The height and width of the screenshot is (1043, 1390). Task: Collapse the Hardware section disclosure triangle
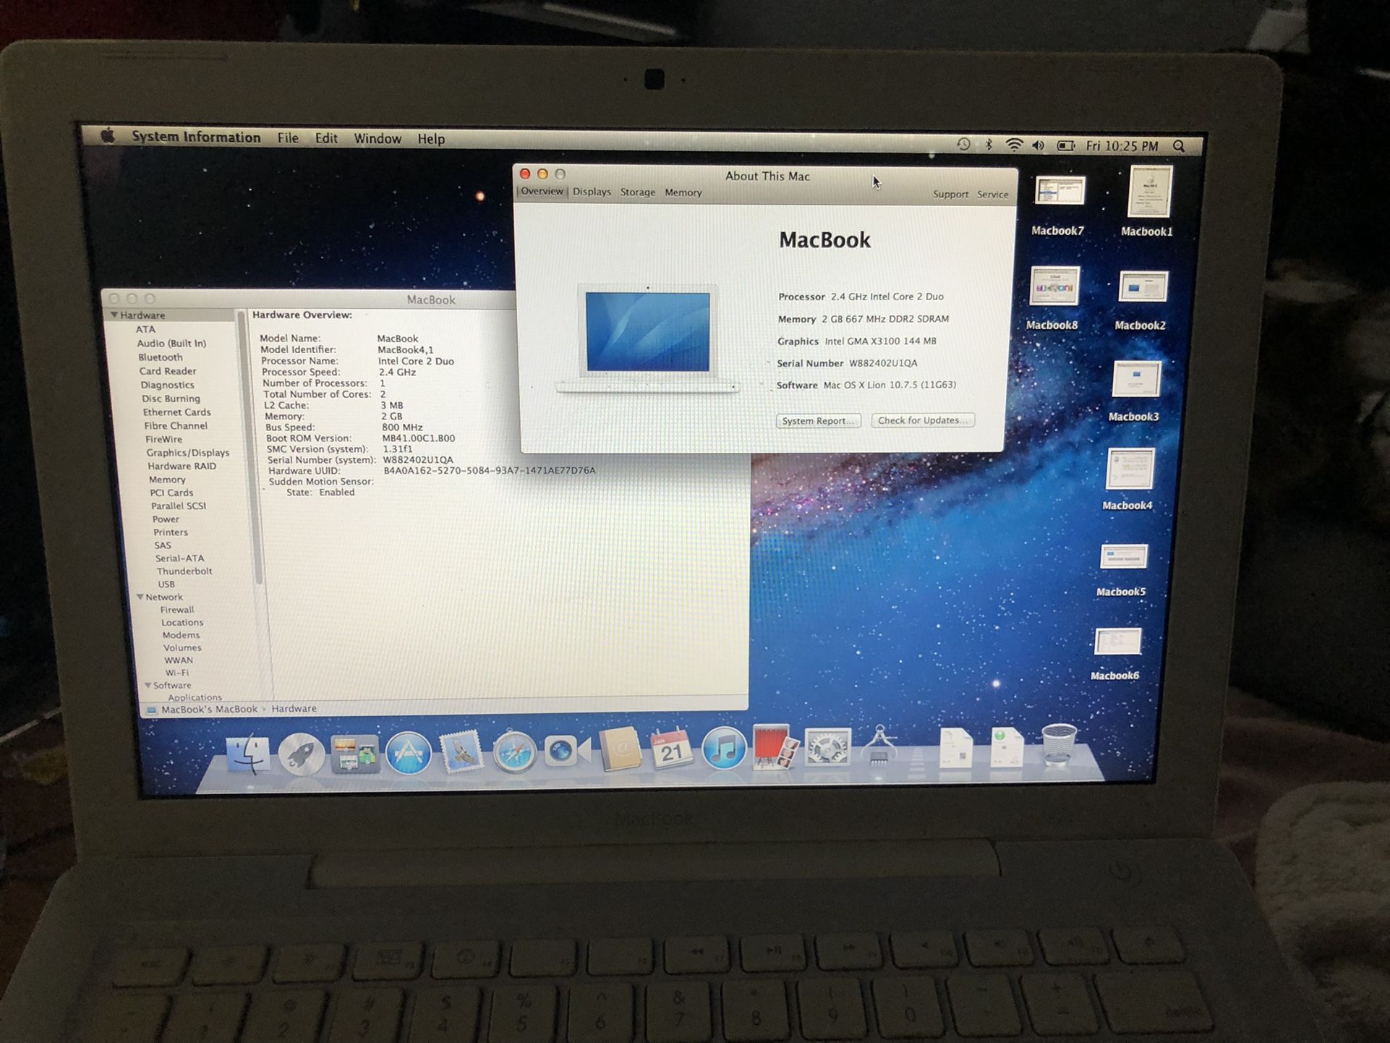[114, 315]
